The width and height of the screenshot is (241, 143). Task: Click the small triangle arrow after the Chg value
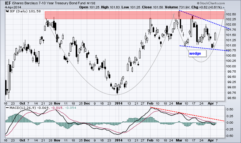223,7
